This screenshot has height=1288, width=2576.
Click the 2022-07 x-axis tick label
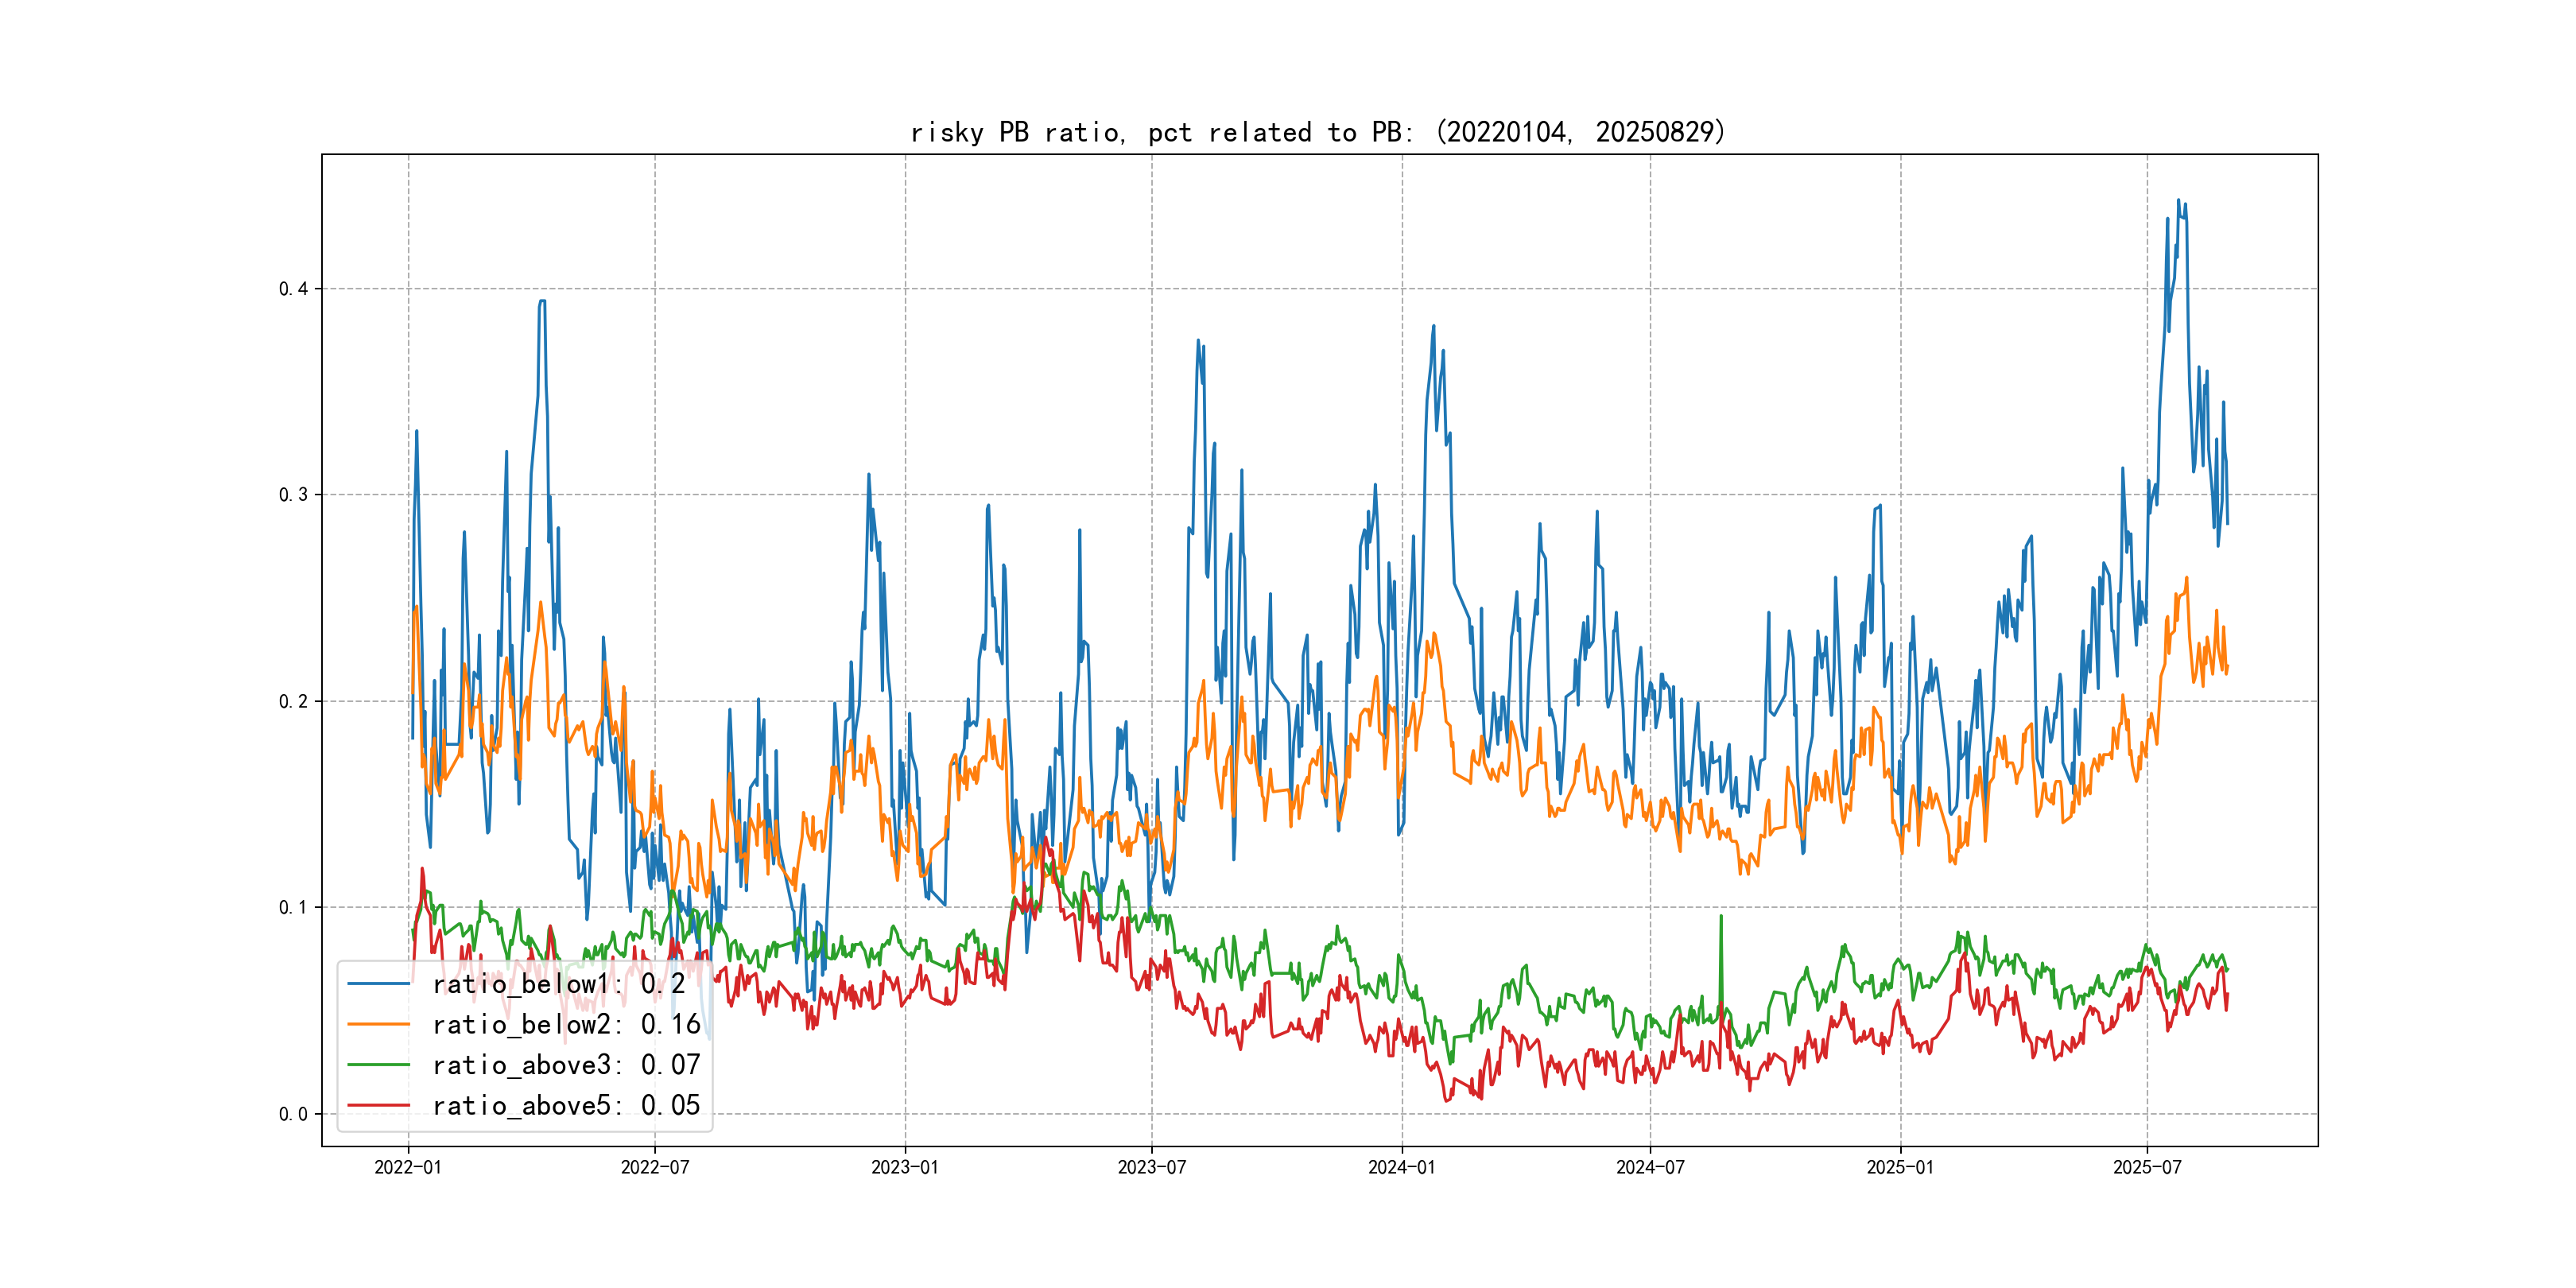[655, 1167]
